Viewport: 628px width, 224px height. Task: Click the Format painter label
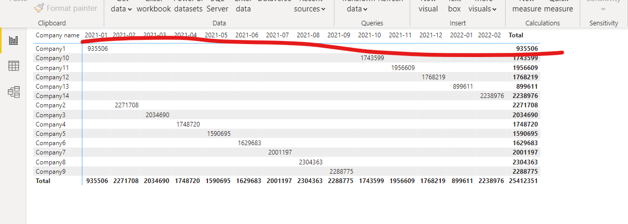pyautogui.click(x=72, y=8)
